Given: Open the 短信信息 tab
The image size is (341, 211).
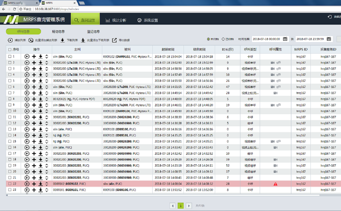Looking at the screenshot, I should [x=58, y=31].
